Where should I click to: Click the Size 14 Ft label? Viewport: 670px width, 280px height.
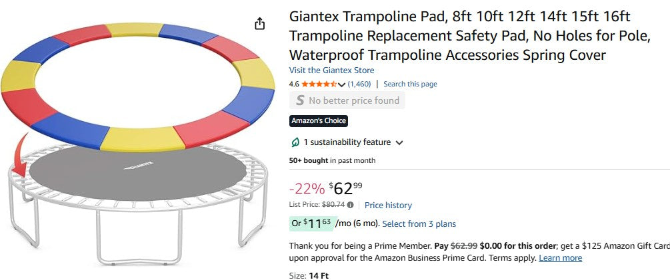click(309, 275)
